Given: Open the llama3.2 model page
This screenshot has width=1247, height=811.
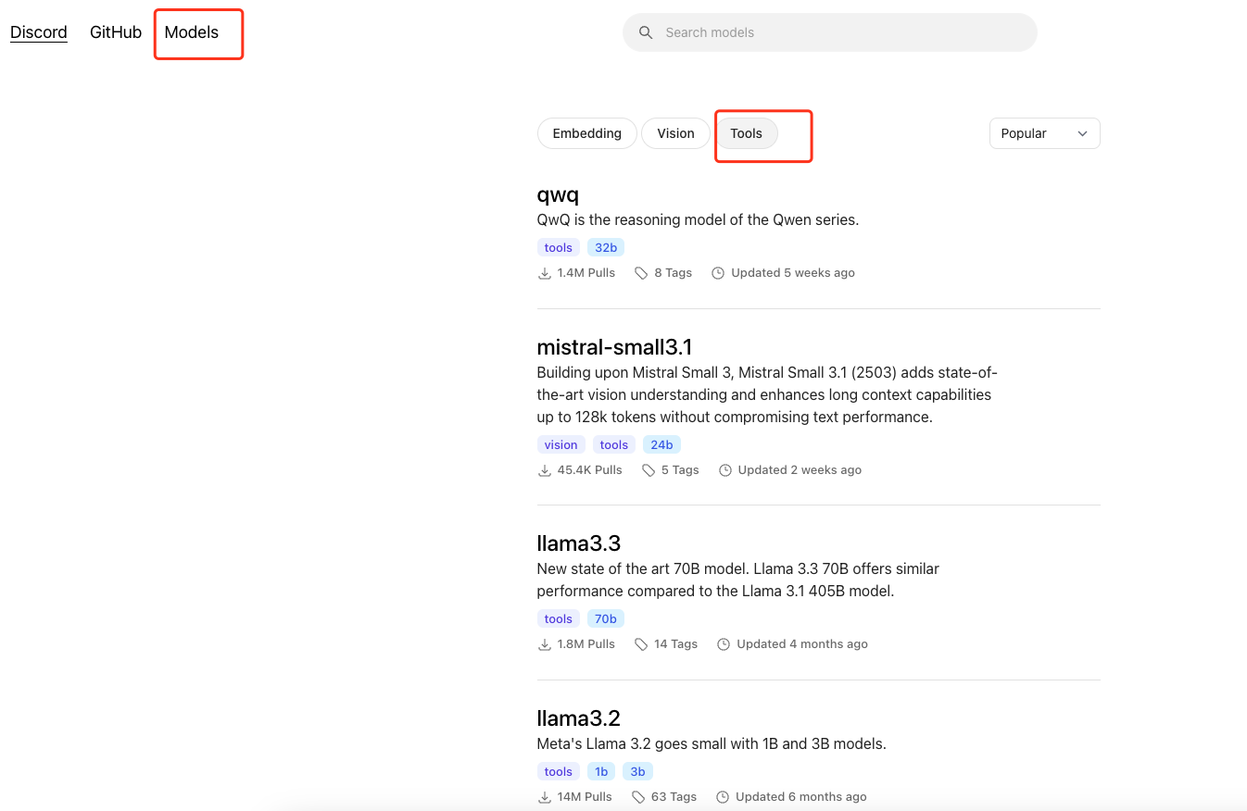Looking at the screenshot, I should click(x=579, y=718).
